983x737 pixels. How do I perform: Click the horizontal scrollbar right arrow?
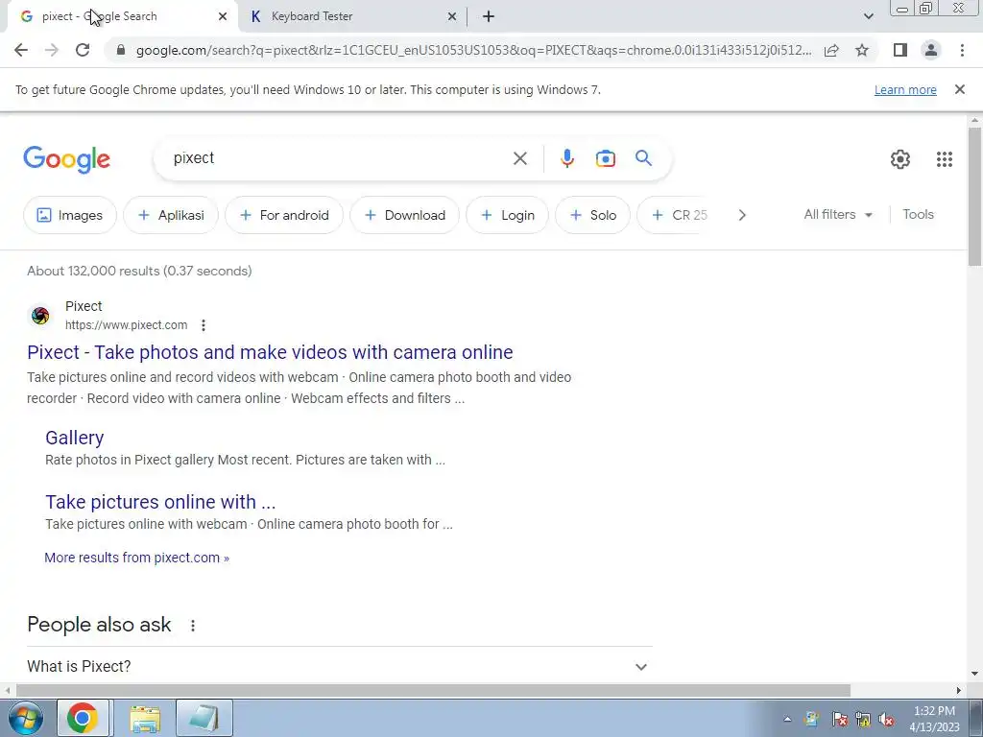coord(959,690)
